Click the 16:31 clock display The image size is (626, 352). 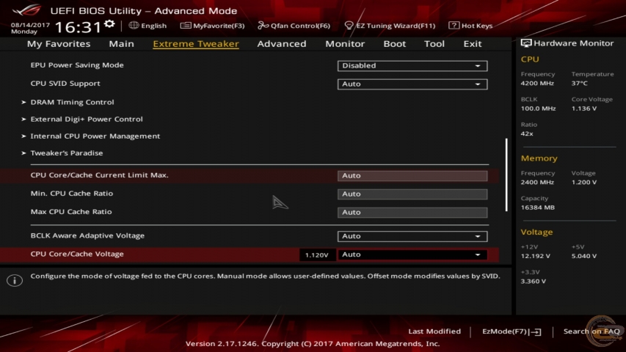(78, 27)
